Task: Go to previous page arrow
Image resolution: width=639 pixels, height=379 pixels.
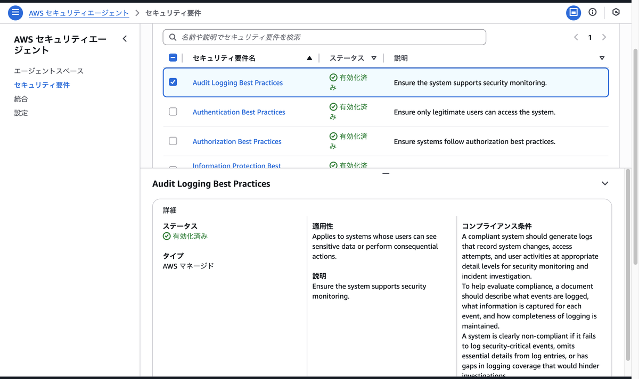Action: (x=576, y=37)
